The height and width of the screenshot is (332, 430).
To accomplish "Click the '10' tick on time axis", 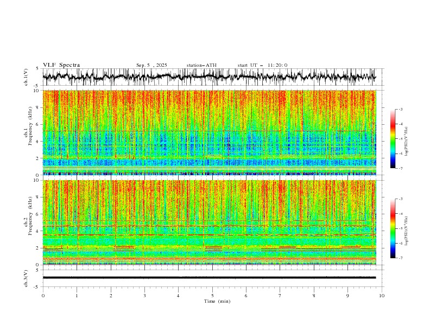I will (382, 296).
